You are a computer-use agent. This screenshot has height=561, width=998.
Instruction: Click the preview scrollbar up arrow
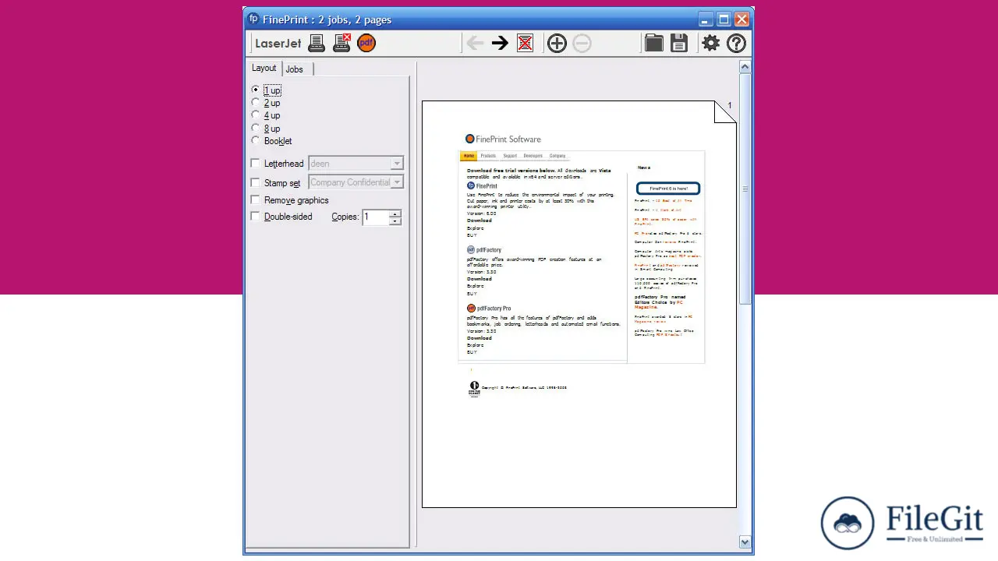point(745,68)
